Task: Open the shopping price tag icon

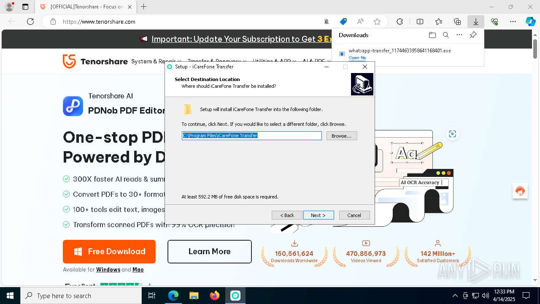Action: point(343,22)
